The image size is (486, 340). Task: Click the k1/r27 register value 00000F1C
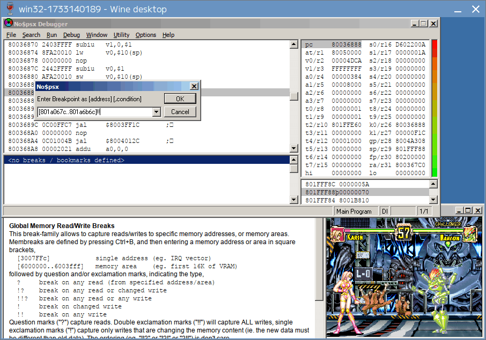(x=410, y=133)
